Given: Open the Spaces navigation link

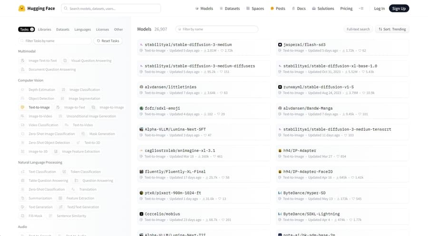Looking at the screenshot, I should 255,9.
